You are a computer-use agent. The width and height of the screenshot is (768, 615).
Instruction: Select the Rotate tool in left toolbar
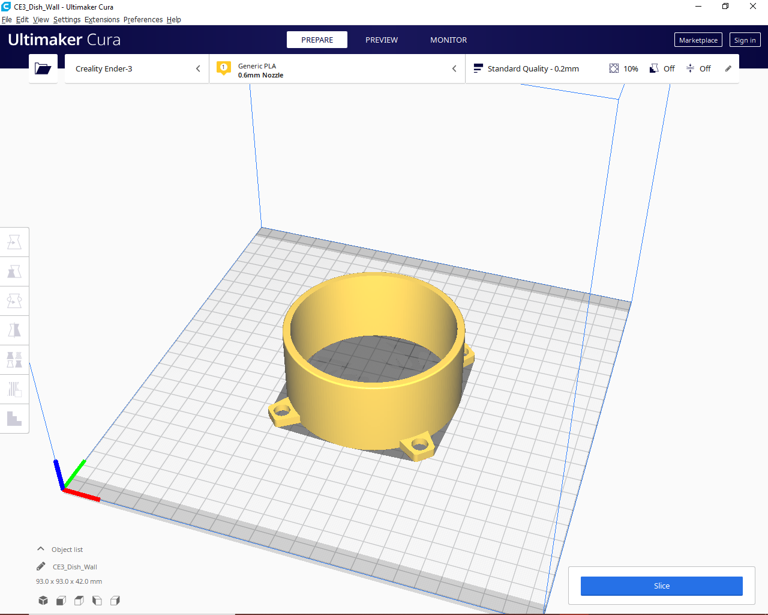pos(14,301)
